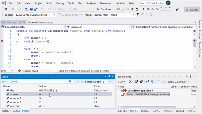The image size is (202, 114).
Task: Open the find in files toolbar icon
Action: click(118, 9)
